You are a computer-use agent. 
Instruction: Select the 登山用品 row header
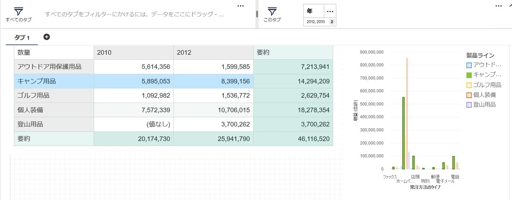click(54, 124)
